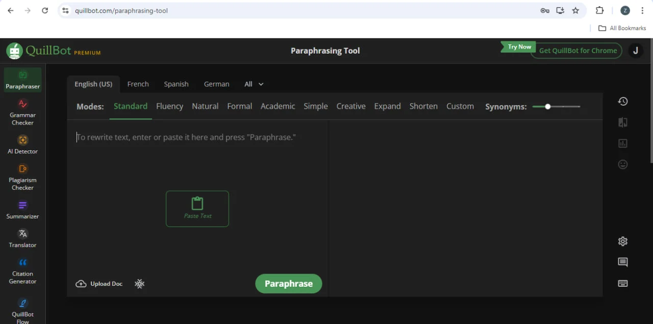Open the user account avatar J
This screenshot has width=653, height=324.
pyautogui.click(x=635, y=51)
